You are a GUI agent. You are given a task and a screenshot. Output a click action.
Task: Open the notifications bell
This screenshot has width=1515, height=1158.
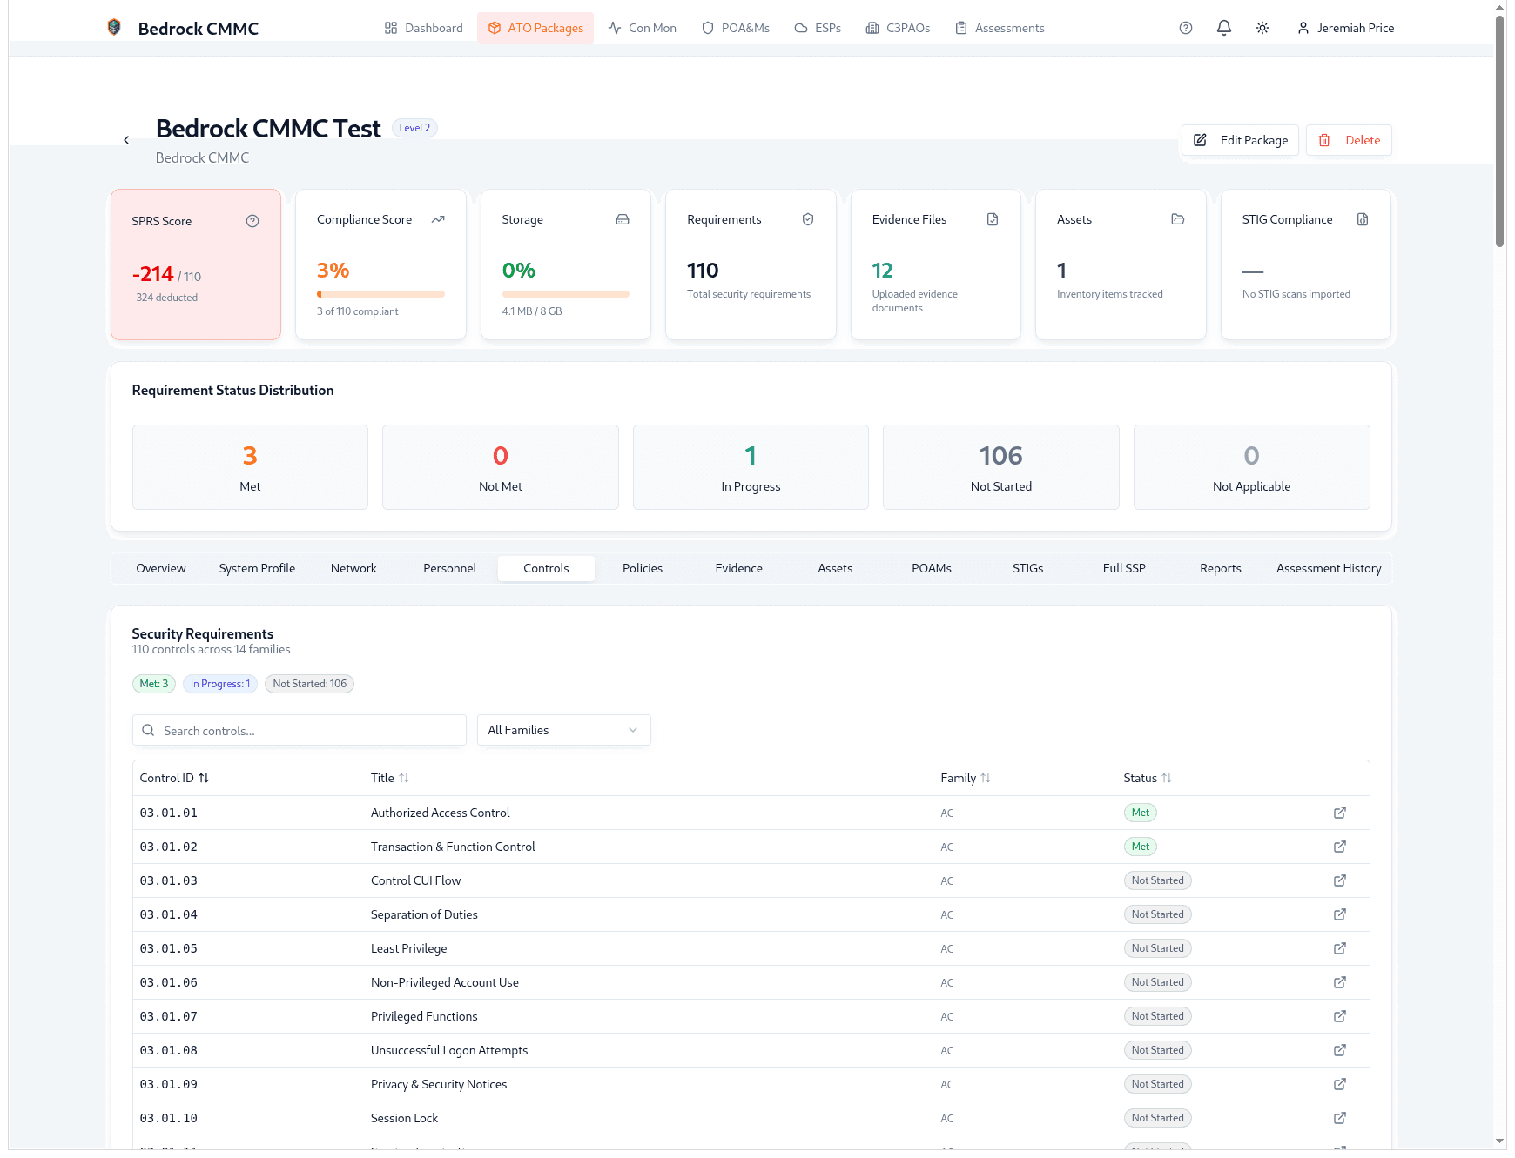pyautogui.click(x=1223, y=28)
